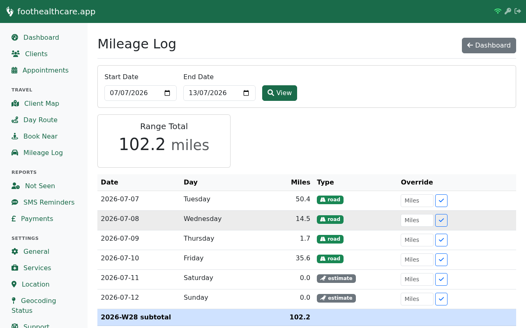The width and height of the screenshot is (526, 328).
Task: Click Miles override input for Friday
Action: click(x=417, y=260)
